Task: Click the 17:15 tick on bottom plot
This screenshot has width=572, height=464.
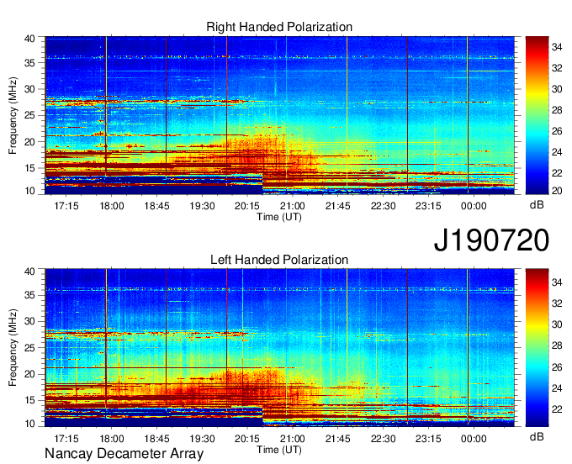Action: click(x=66, y=439)
